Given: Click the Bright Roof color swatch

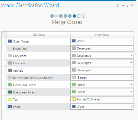Looking at the screenshot, I should tap(10, 48).
